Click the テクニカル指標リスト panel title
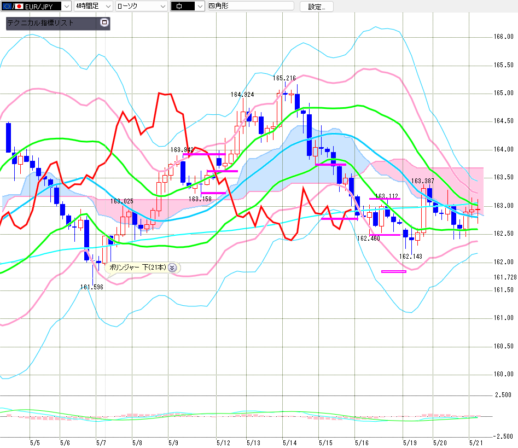This screenshot has width=518, height=448. (x=40, y=23)
